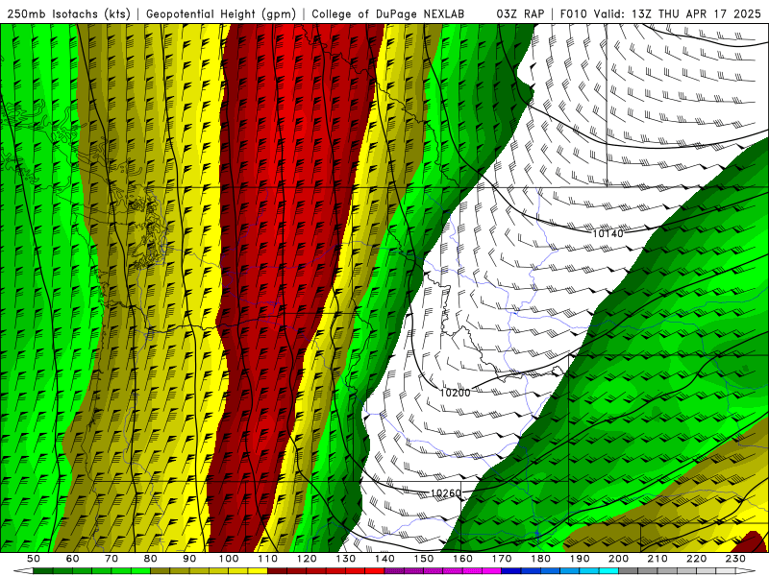
Task: Click the 200 label on the color scale
Action: 619,559
